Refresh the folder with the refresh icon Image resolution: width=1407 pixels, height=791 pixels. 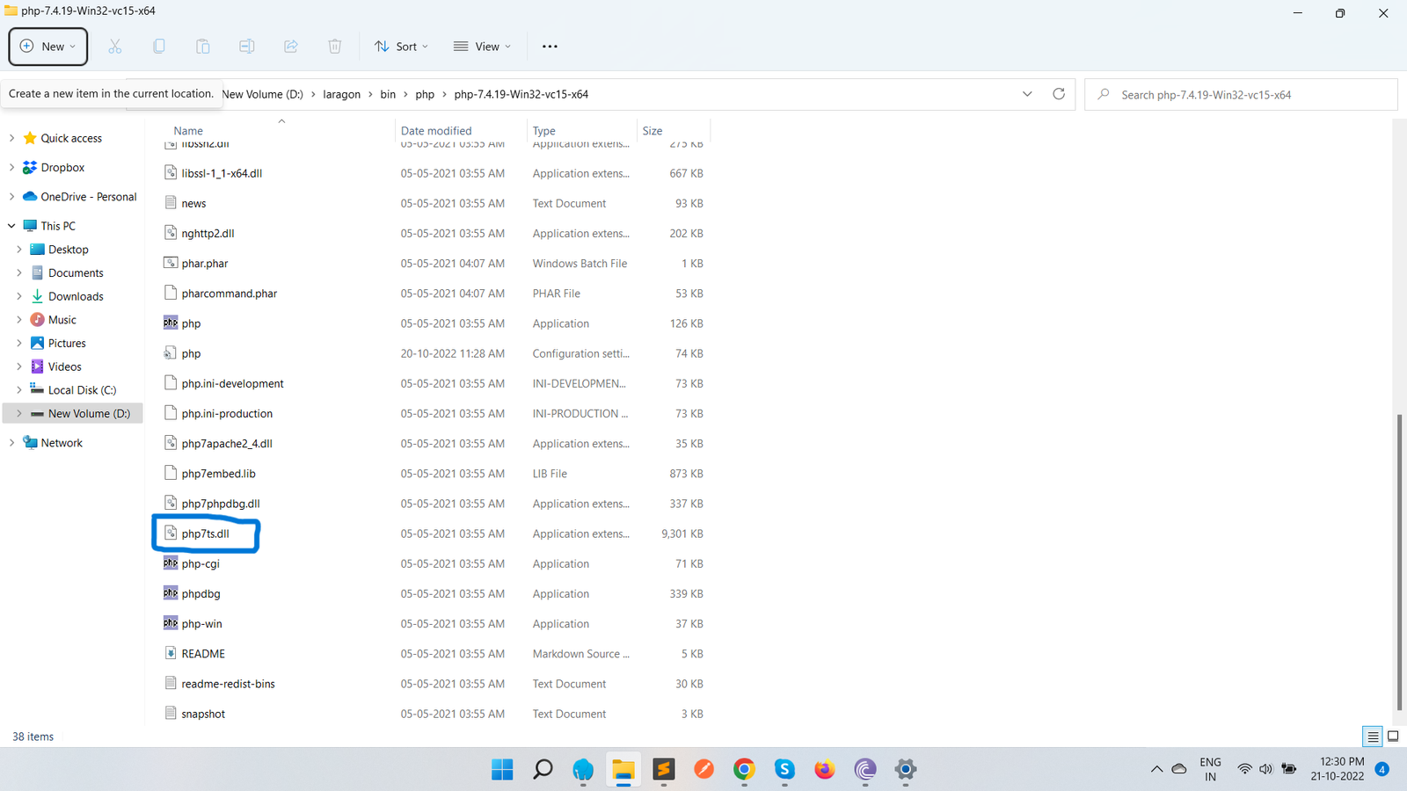(x=1059, y=94)
